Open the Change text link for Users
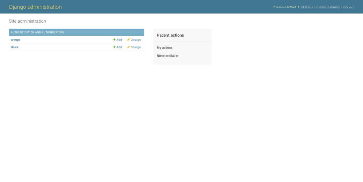Image resolution: width=363 pixels, height=182 pixels. click(136, 47)
